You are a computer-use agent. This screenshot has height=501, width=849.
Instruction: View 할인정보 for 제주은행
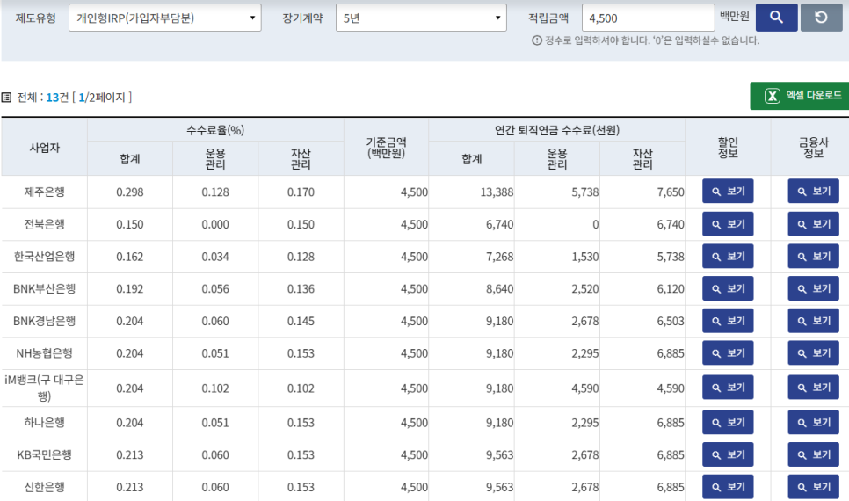point(728,192)
